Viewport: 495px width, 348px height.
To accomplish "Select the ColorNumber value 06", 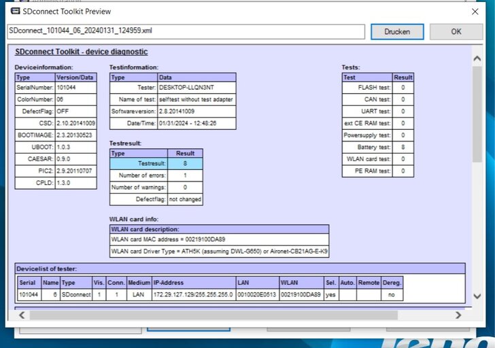I will coord(75,99).
